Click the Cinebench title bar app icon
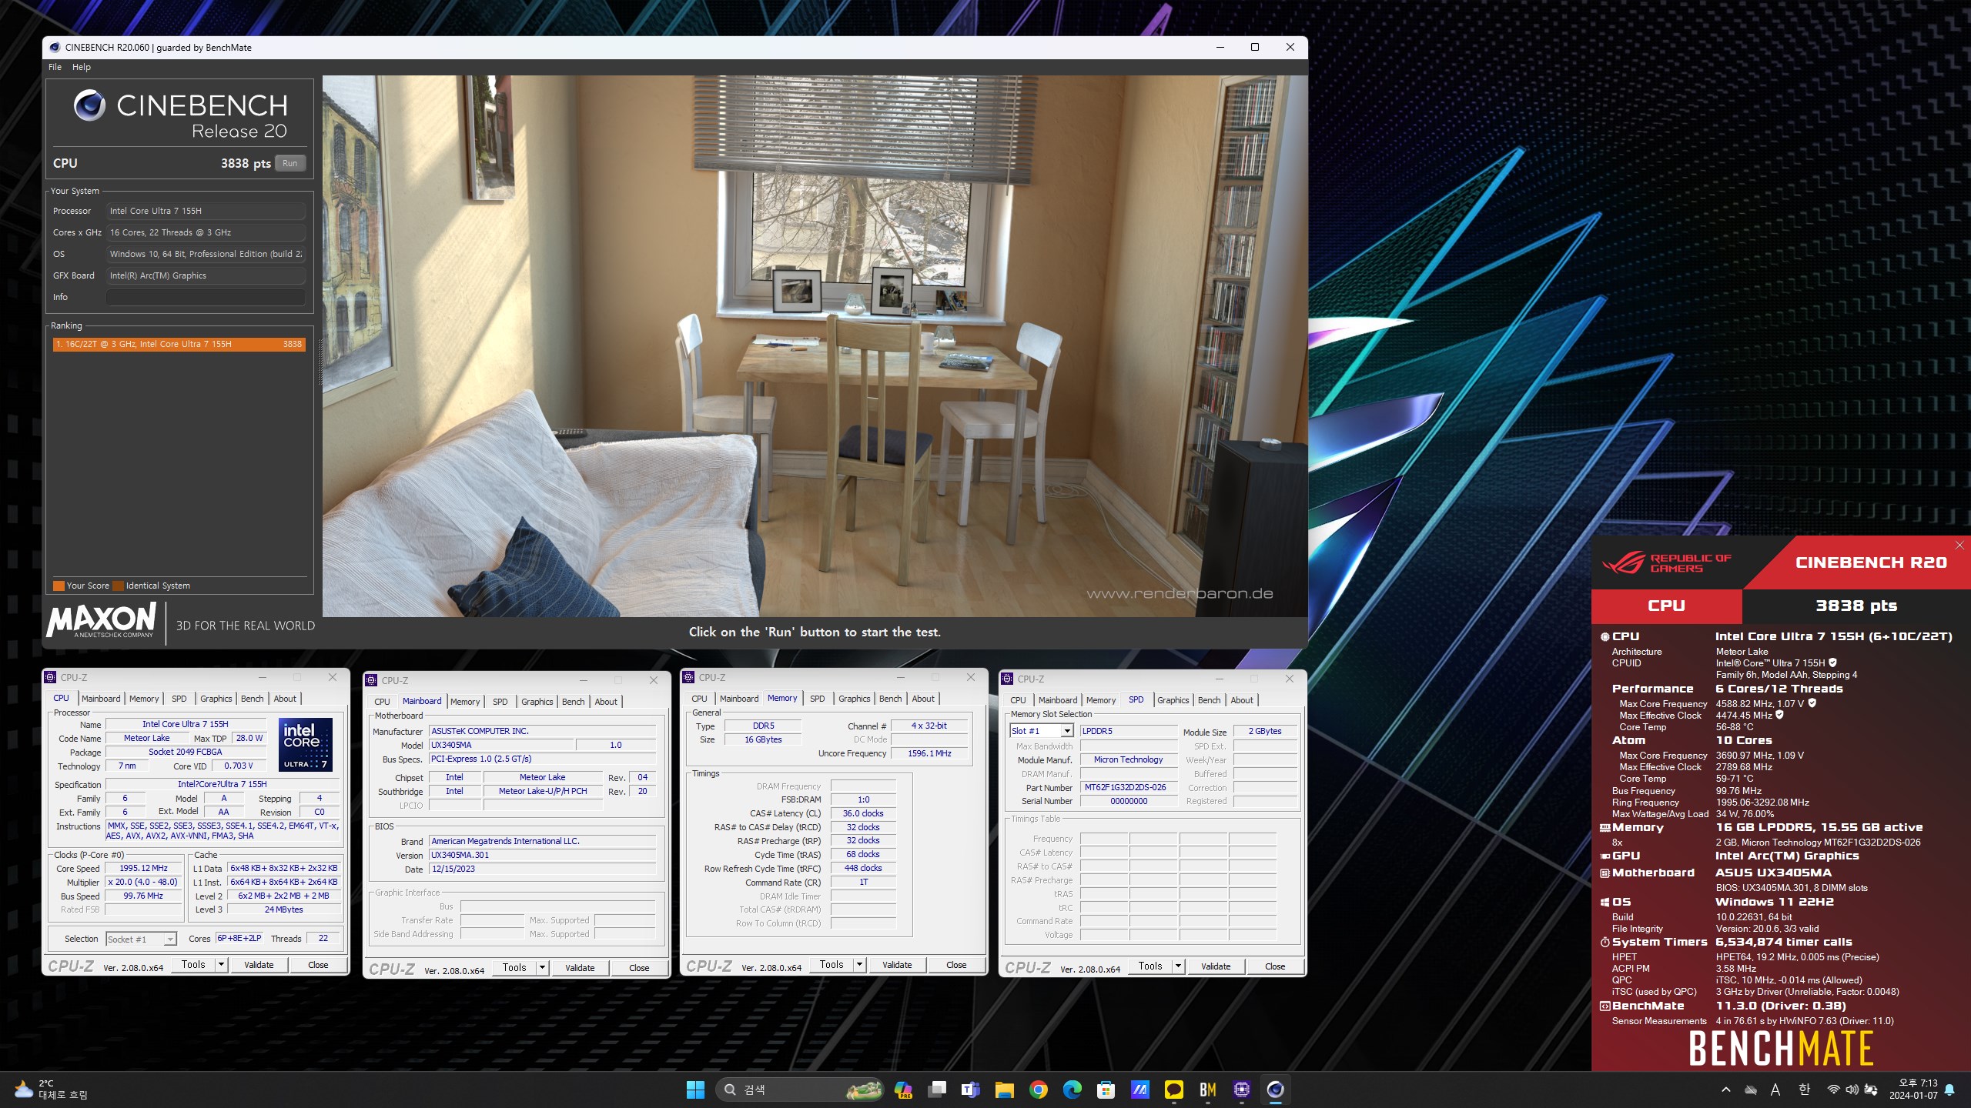 click(x=55, y=47)
